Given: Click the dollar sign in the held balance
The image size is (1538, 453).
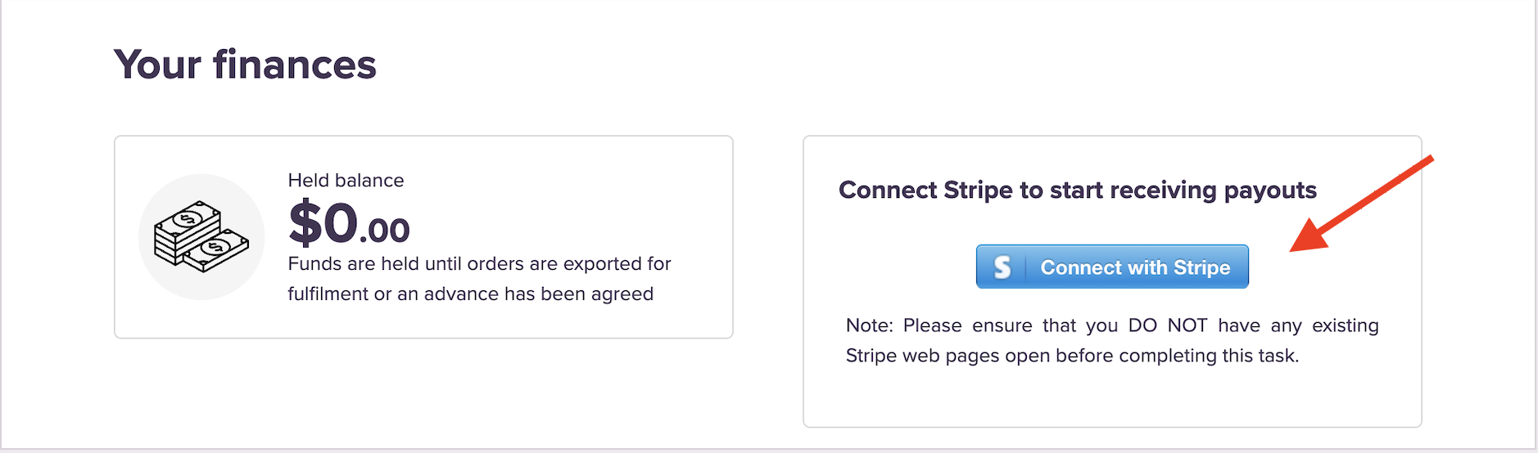Looking at the screenshot, I should (305, 223).
